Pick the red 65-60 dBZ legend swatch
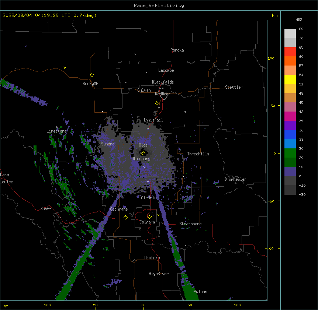Image resolution: width=318 pixels, height=310 pixels. (x=290, y=52)
